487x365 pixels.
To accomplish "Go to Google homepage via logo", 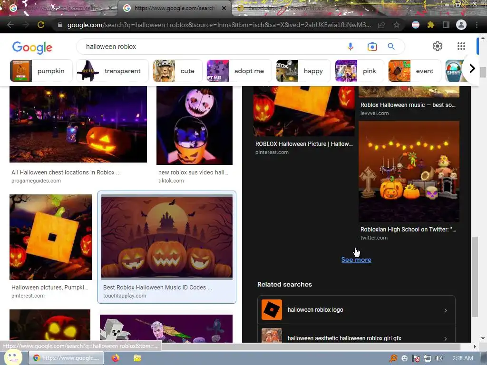I will point(32,48).
